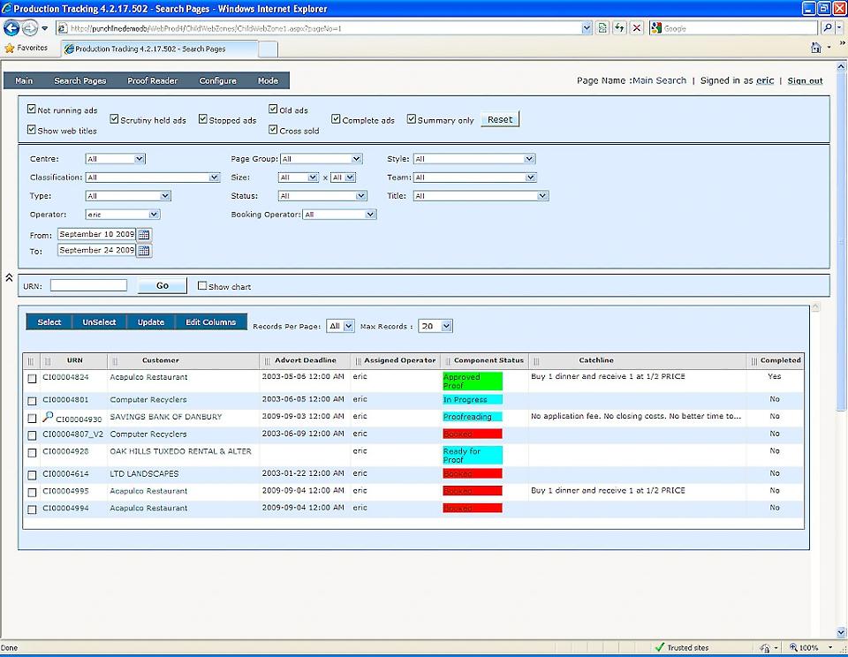Open the Classification dropdown
Viewport: 848px width, 657px height.
coord(153,177)
